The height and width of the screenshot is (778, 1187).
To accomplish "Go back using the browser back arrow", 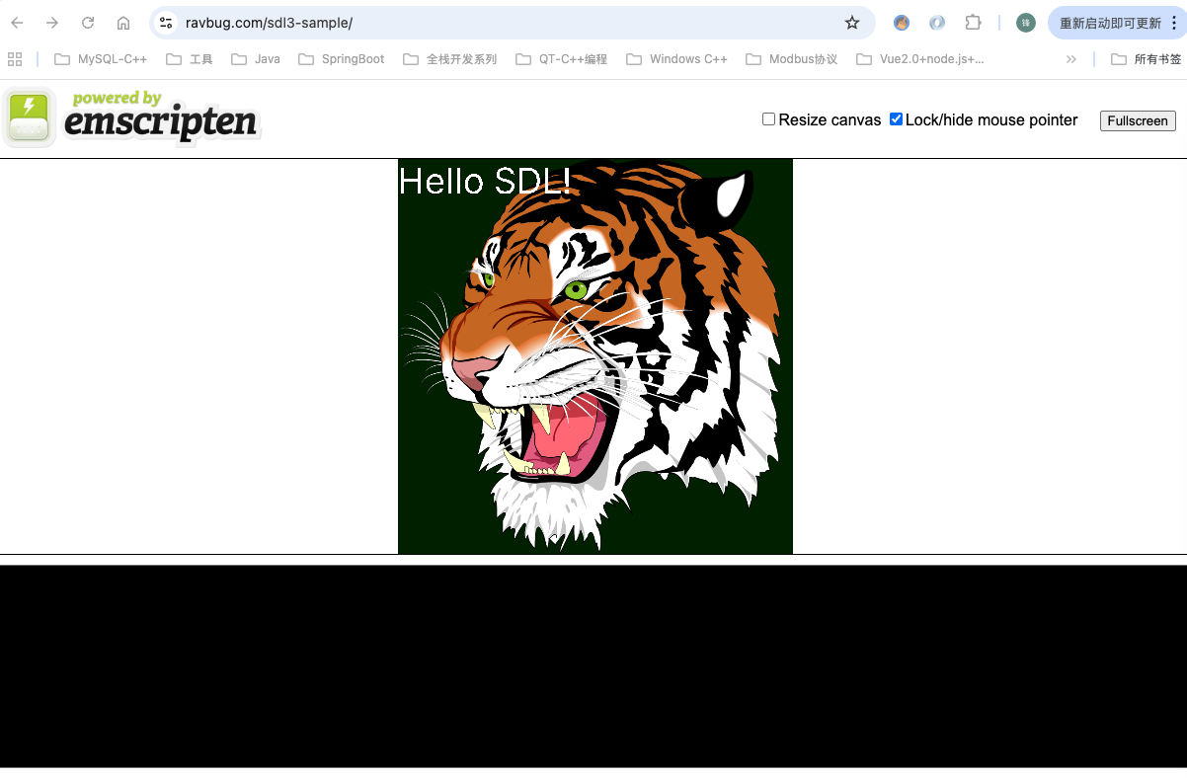I will pyautogui.click(x=17, y=23).
